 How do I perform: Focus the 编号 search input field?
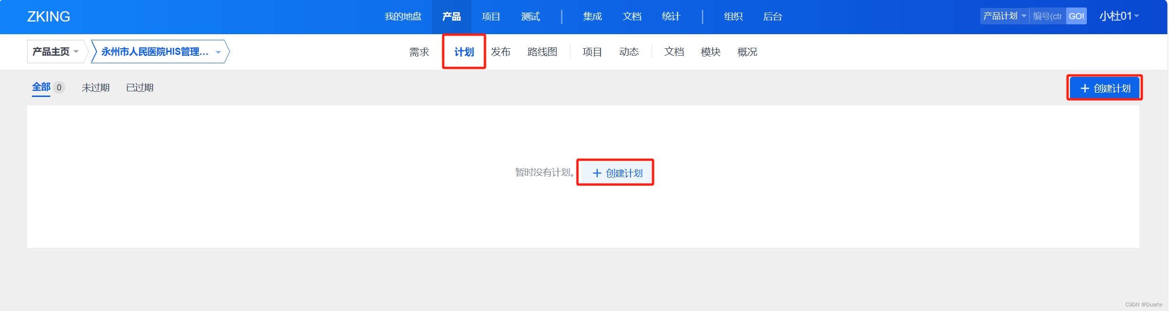(x=1047, y=16)
